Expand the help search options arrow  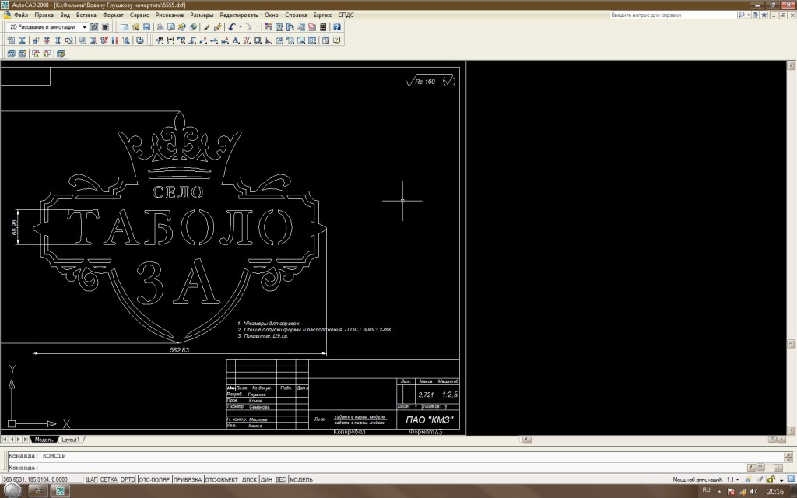point(748,15)
